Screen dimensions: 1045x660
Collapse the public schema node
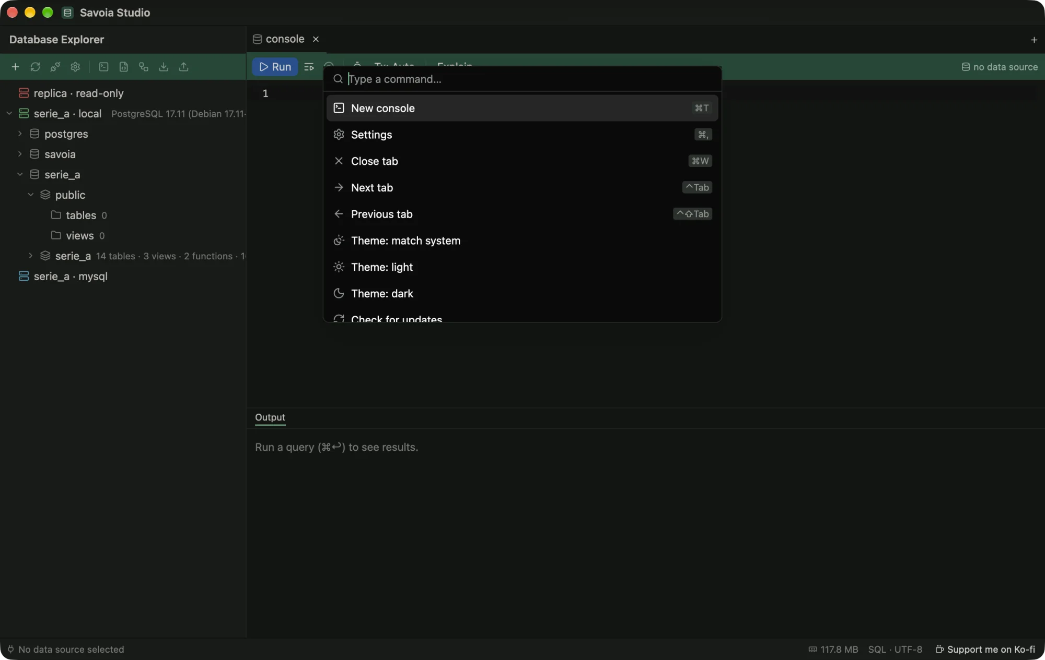pyautogui.click(x=31, y=195)
